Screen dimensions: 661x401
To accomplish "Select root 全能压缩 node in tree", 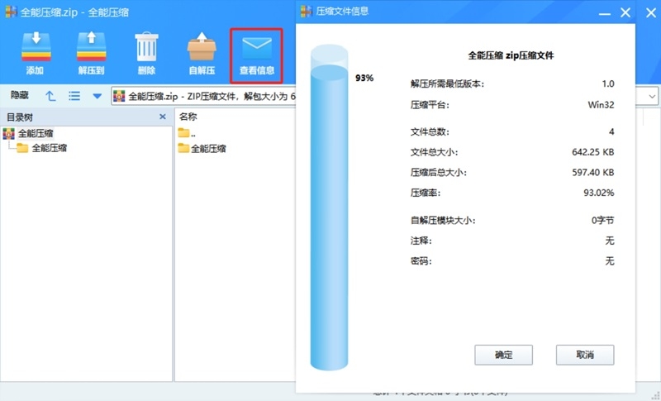I will tap(36, 134).
